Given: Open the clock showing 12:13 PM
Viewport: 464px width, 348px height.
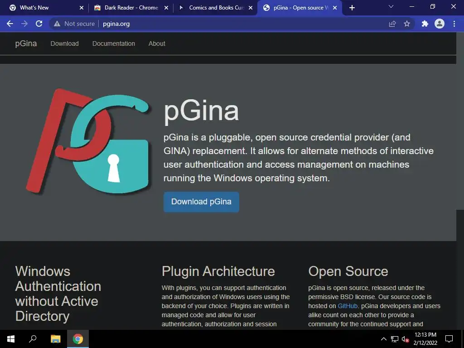Looking at the screenshot, I should coord(425,339).
